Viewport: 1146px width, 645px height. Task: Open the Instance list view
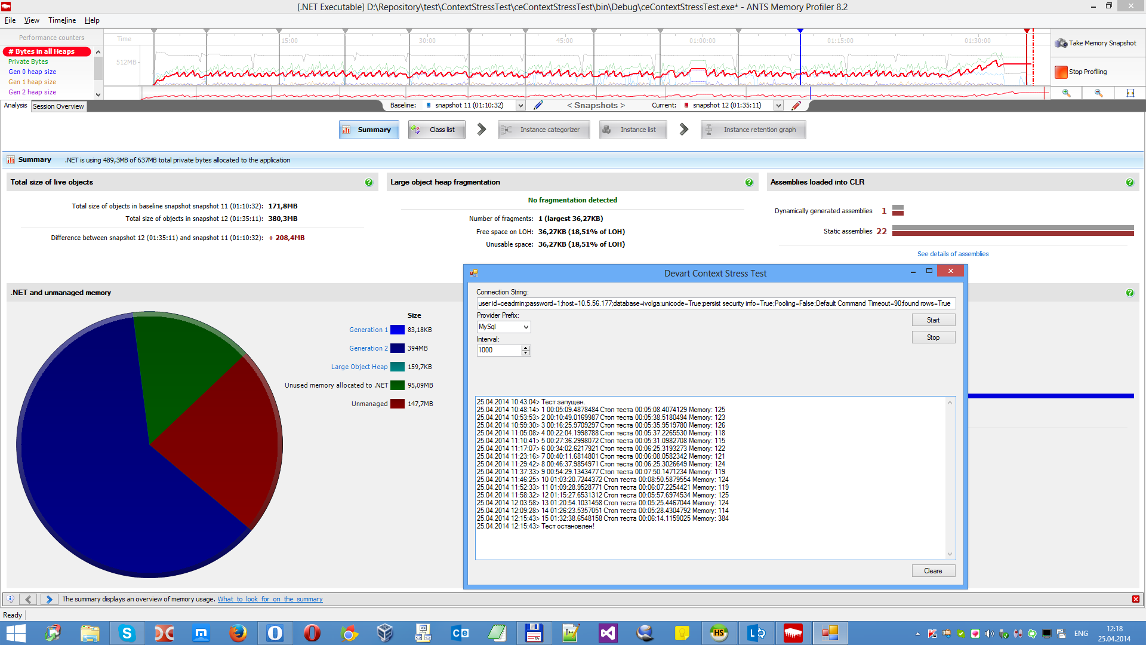tap(632, 130)
